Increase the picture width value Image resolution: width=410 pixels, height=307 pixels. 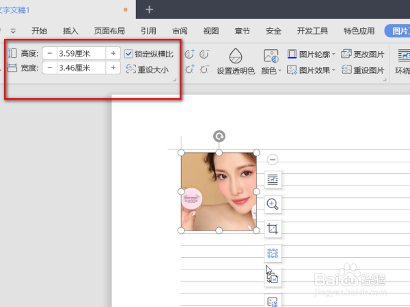click(x=113, y=68)
